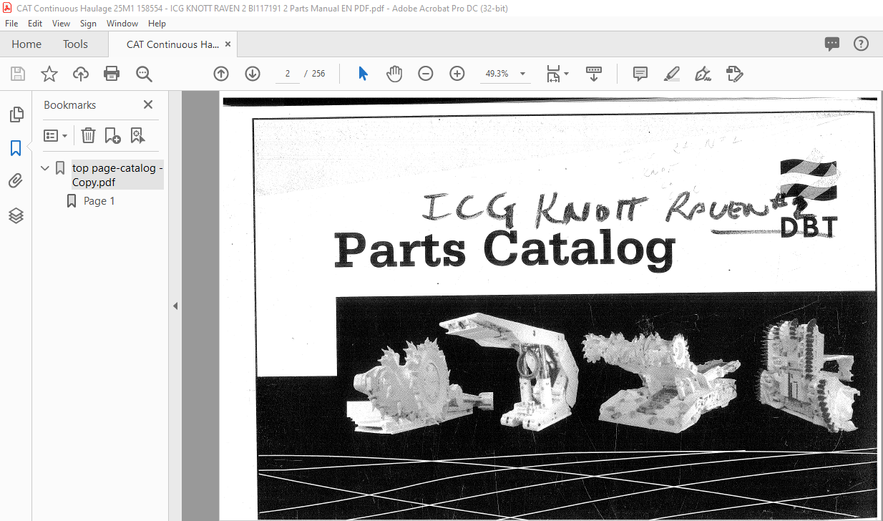Zoom out with minus button

pyautogui.click(x=426, y=74)
